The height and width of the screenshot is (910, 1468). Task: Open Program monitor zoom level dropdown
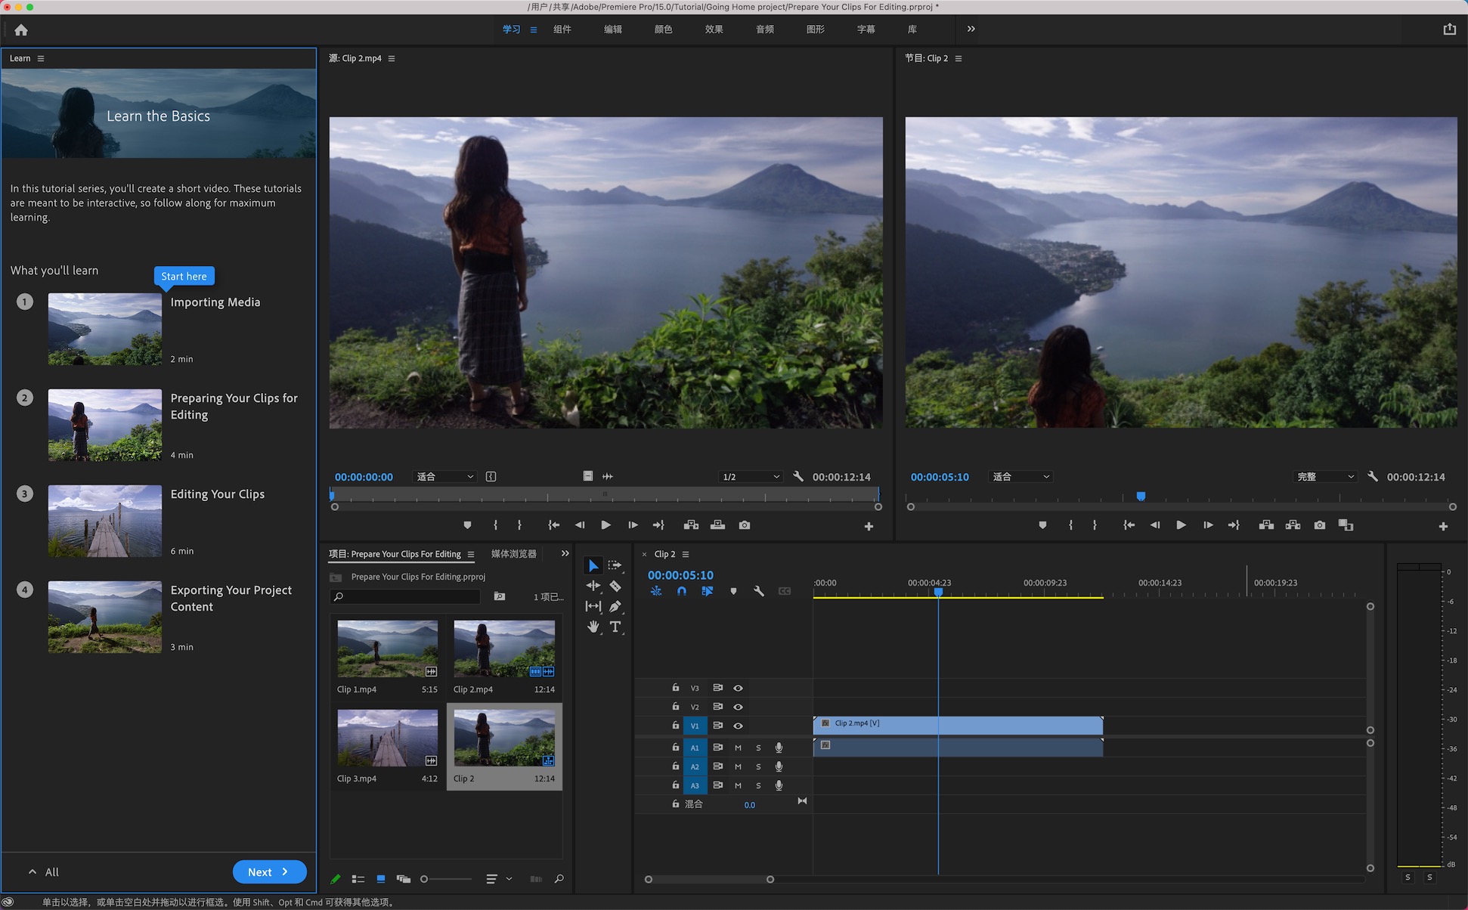(x=1020, y=477)
